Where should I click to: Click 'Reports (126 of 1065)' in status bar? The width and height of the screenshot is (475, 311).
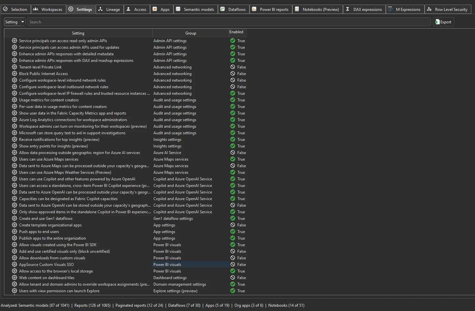point(92,305)
